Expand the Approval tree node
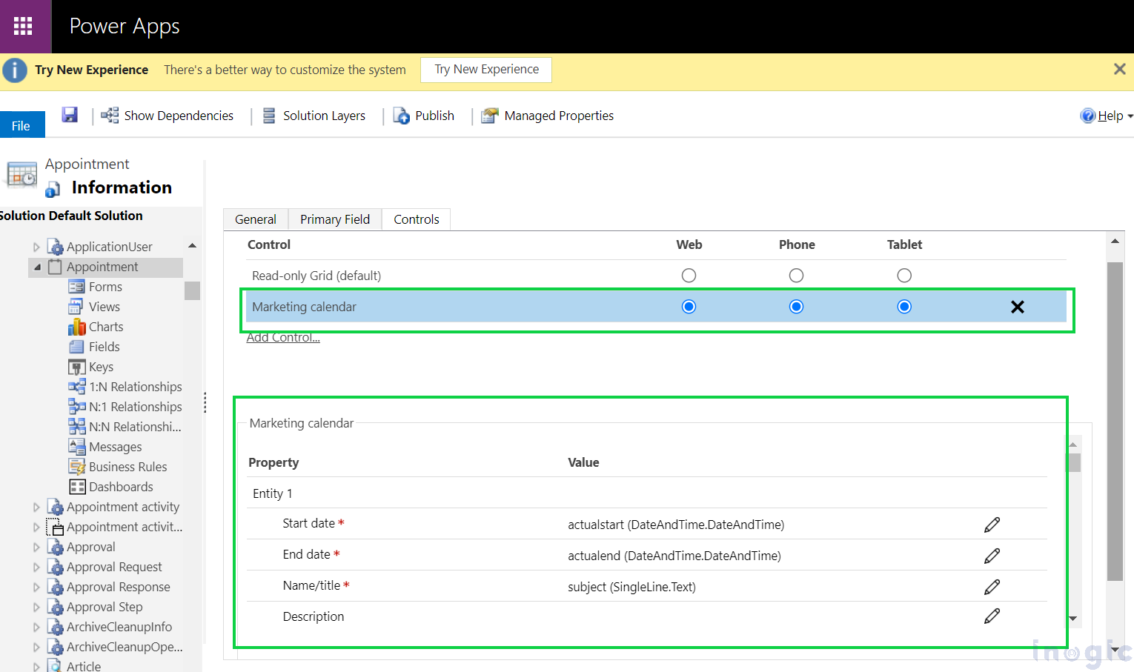The width and height of the screenshot is (1134, 672). pyautogui.click(x=36, y=547)
